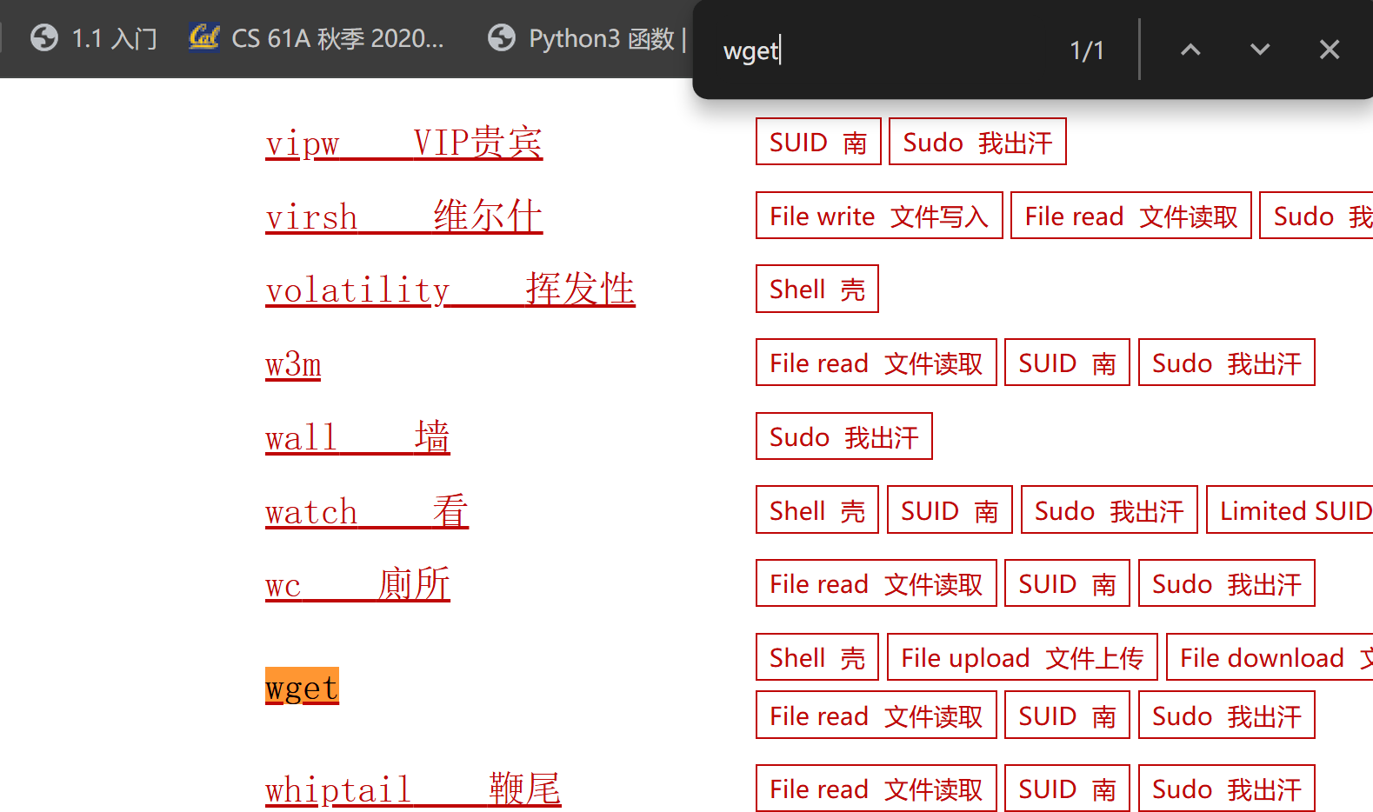Open the virsh link
Viewport: 1373px width, 812px height.
click(x=403, y=216)
